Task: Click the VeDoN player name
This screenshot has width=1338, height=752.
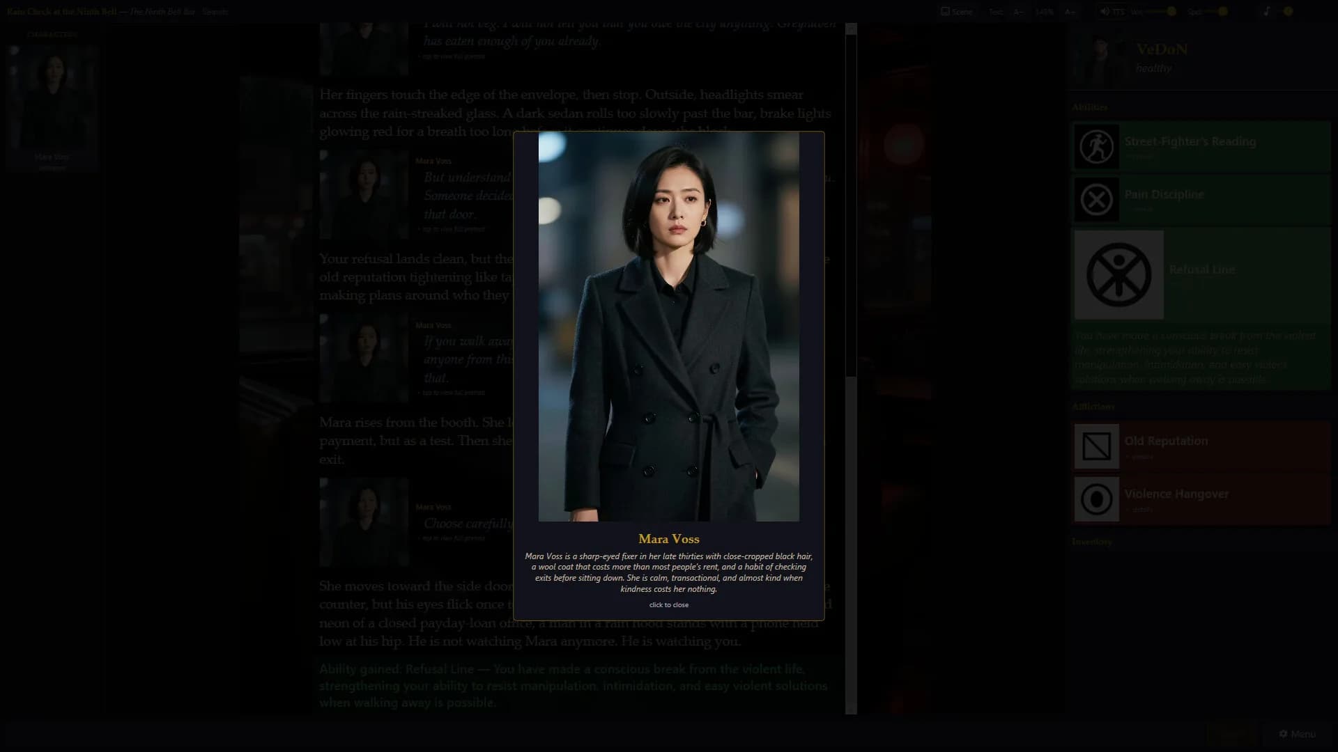Action: click(1162, 49)
